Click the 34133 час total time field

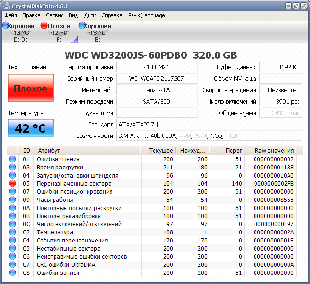pos(281,113)
